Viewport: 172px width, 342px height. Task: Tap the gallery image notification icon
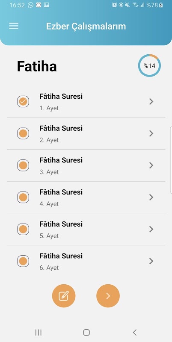[47, 5]
